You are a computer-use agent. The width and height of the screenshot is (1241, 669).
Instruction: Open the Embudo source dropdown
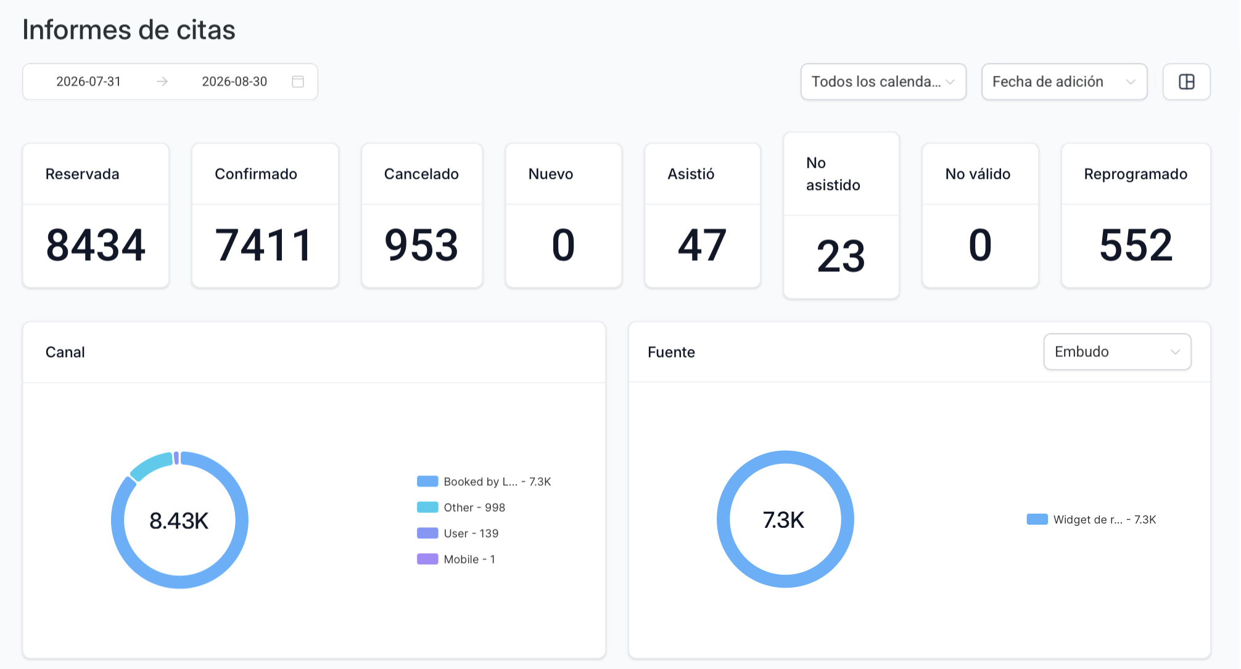click(x=1117, y=351)
